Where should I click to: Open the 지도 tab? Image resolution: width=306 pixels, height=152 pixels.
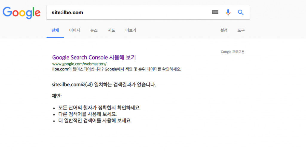(x=111, y=30)
